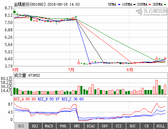This screenshot has height=129, width=168.
Task: Click the 10PMA black legend swatch
Action: [134, 5]
